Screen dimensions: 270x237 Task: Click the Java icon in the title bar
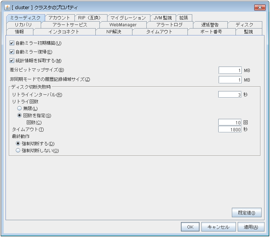pos(7,8)
